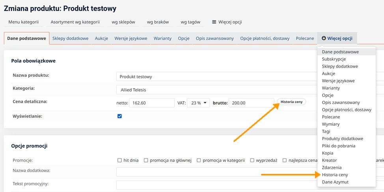The height and width of the screenshot is (192, 384).
Task: Open the VAT 23 % dropdown
Action: click(x=198, y=103)
